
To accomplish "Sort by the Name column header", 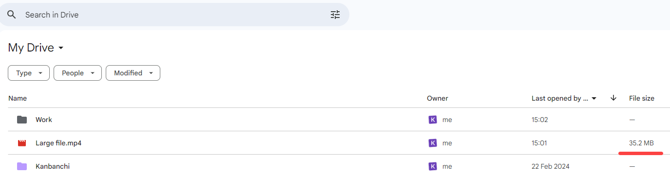I will [x=18, y=98].
